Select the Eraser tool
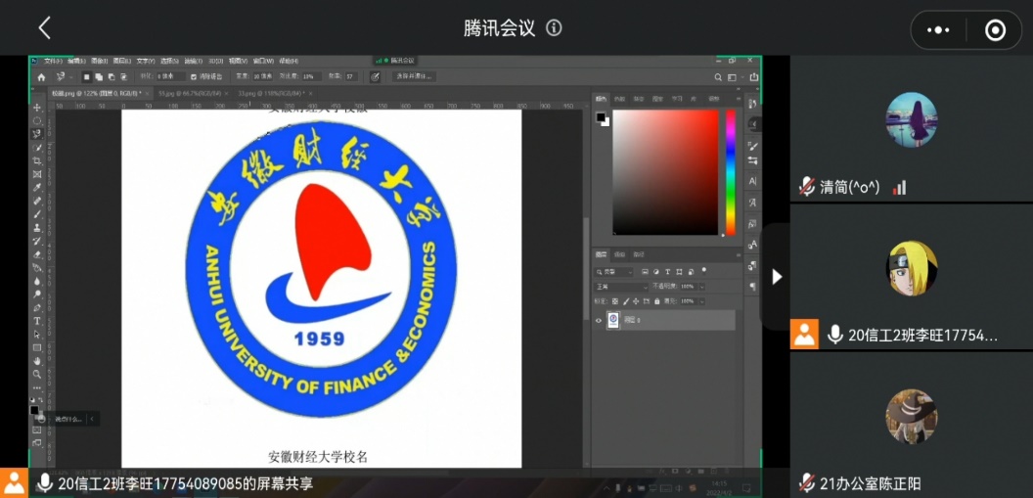1033x498 pixels. pyautogui.click(x=37, y=254)
